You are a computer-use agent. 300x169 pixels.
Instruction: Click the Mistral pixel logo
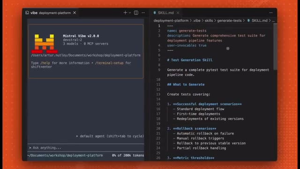44,44
